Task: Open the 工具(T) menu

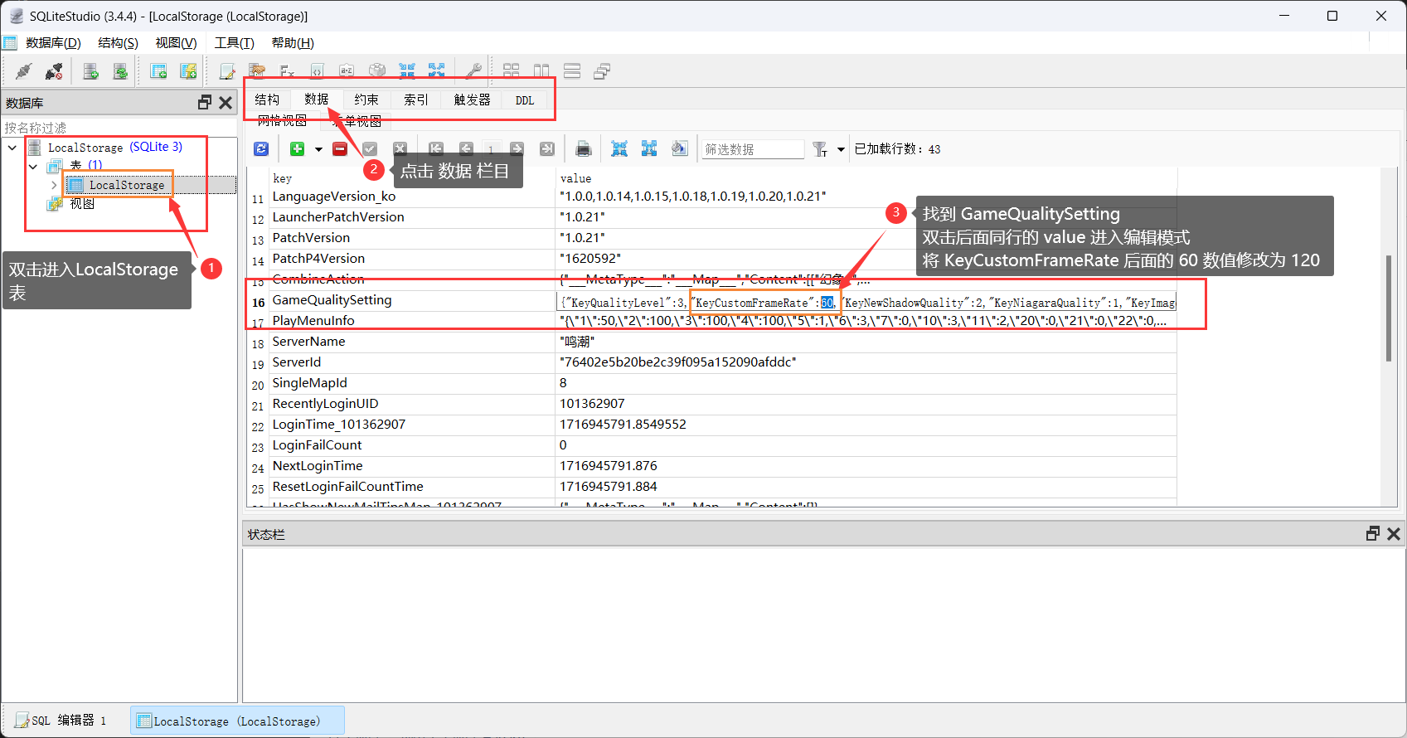Action: pyautogui.click(x=235, y=43)
